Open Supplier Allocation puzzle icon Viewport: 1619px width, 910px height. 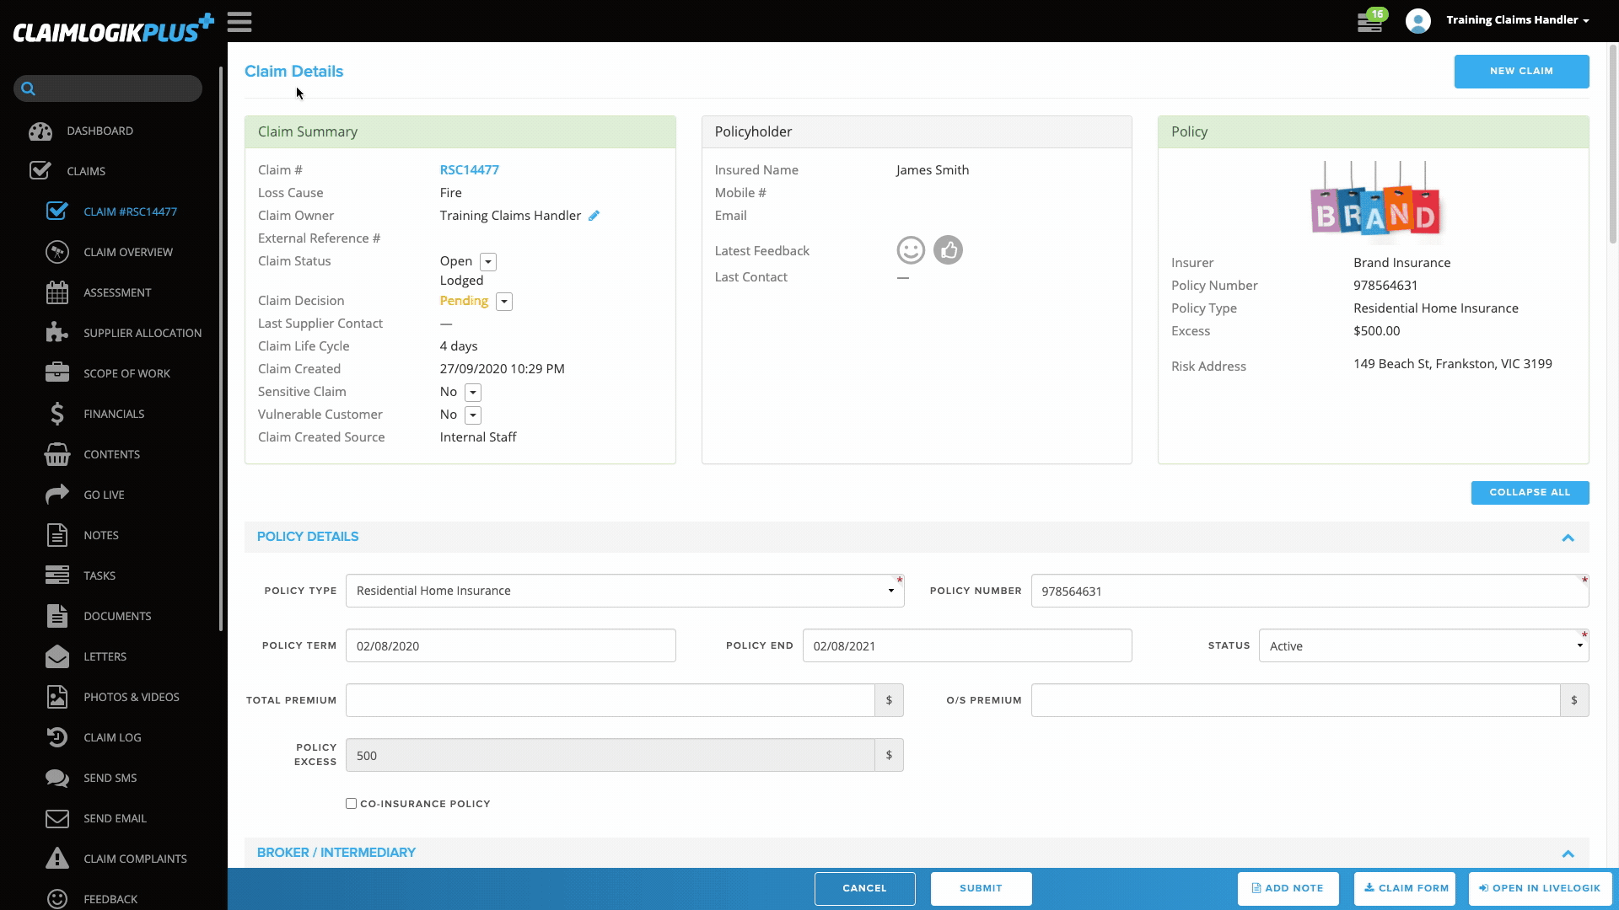point(57,333)
